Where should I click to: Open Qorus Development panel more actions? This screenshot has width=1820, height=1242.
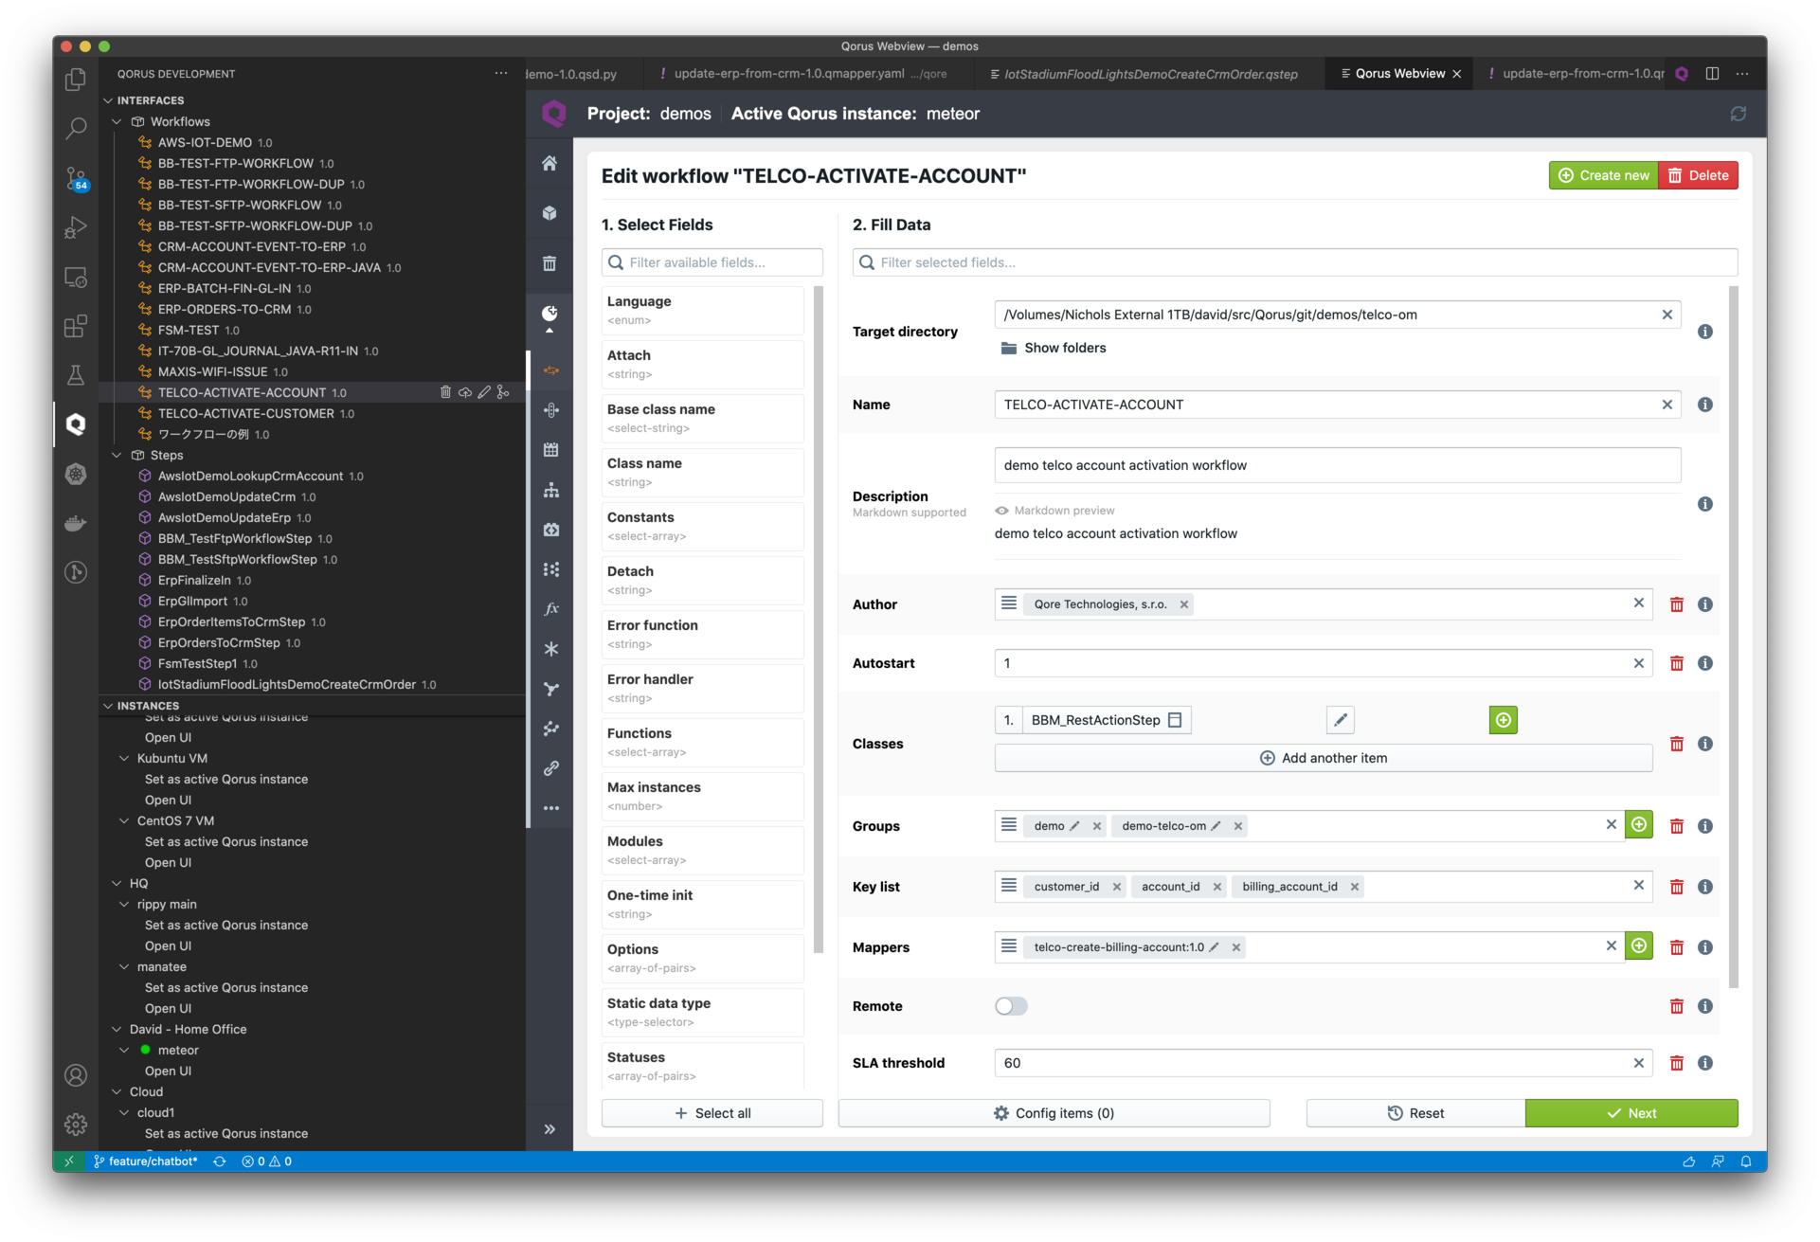[x=501, y=73]
